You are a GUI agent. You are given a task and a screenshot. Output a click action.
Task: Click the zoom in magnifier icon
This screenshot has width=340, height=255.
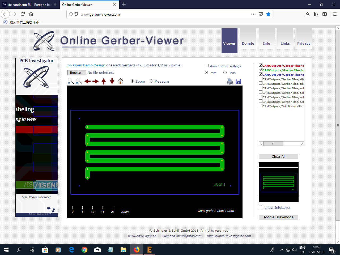click(71, 81)
